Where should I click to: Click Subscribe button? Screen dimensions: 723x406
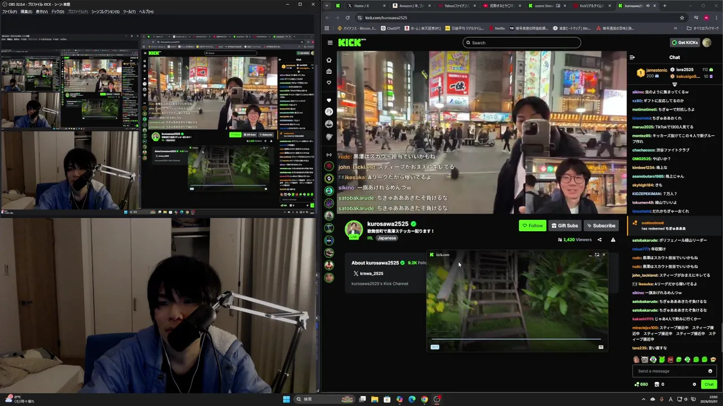pos(601,226)
